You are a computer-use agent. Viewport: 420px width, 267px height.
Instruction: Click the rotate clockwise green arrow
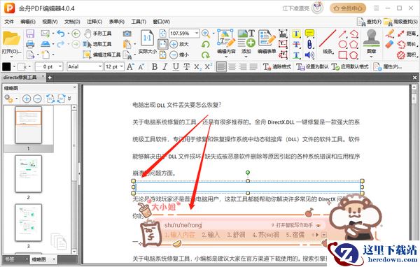point(205,55)
